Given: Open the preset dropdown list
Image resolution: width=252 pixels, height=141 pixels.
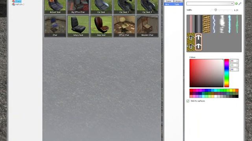Looking at the screenshot, I should click(x=210, y=4).
